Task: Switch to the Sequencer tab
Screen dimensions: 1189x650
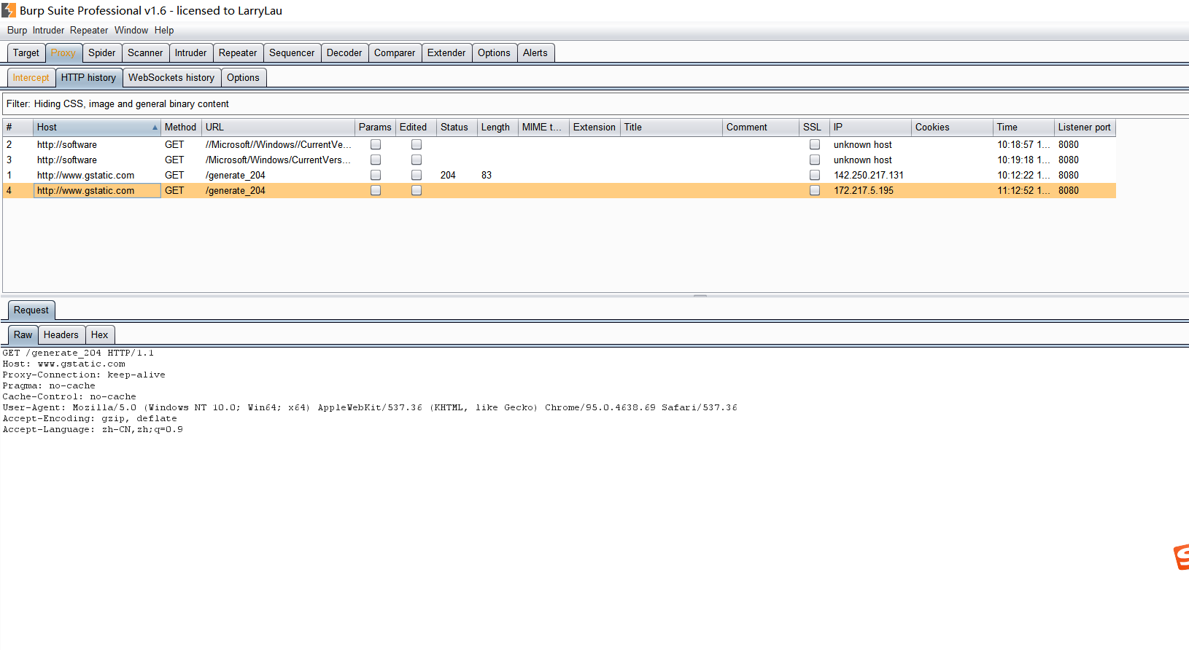Action: click(292, 52)
